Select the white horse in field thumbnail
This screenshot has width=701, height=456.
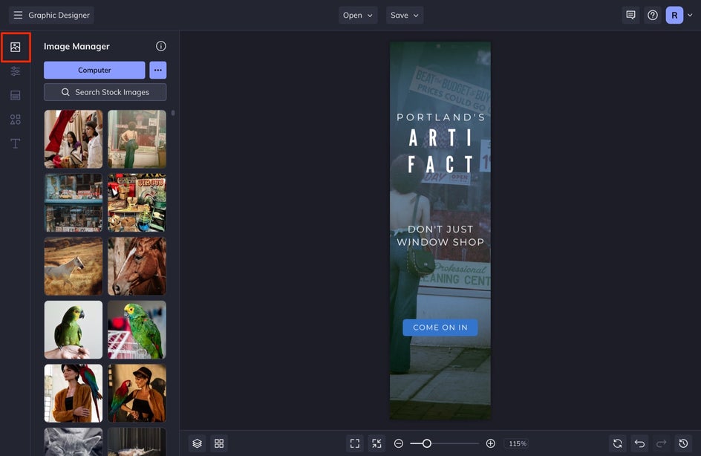point(74,266)
